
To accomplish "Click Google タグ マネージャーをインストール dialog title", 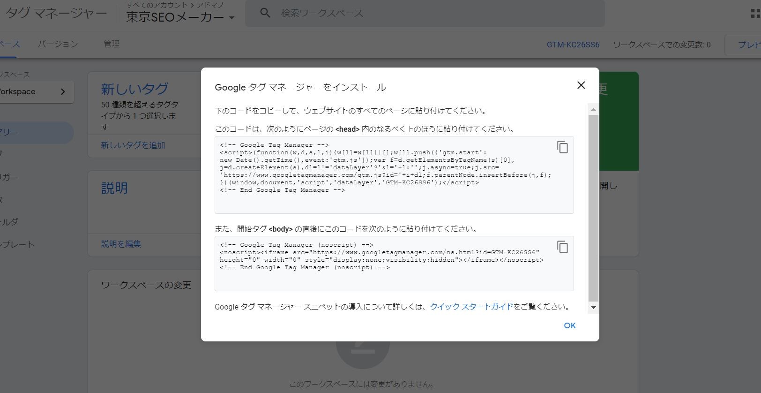I will pos(300,87).
